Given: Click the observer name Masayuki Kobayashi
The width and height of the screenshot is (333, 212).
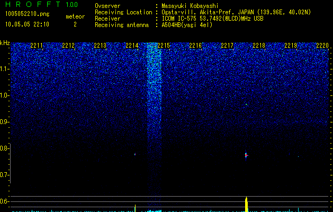Looking at the screenshot, I should coord(190,6).
